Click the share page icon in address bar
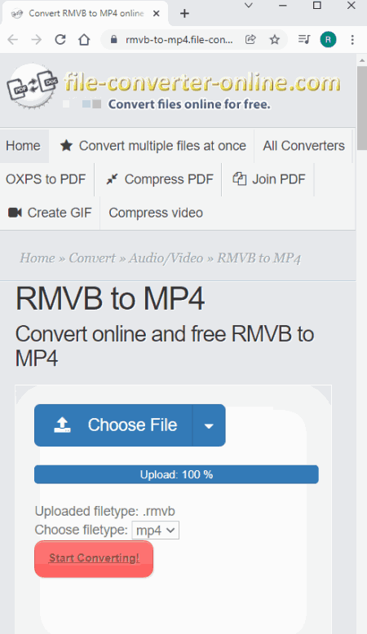This screenshot has width=367, height=634. [250, 40]
